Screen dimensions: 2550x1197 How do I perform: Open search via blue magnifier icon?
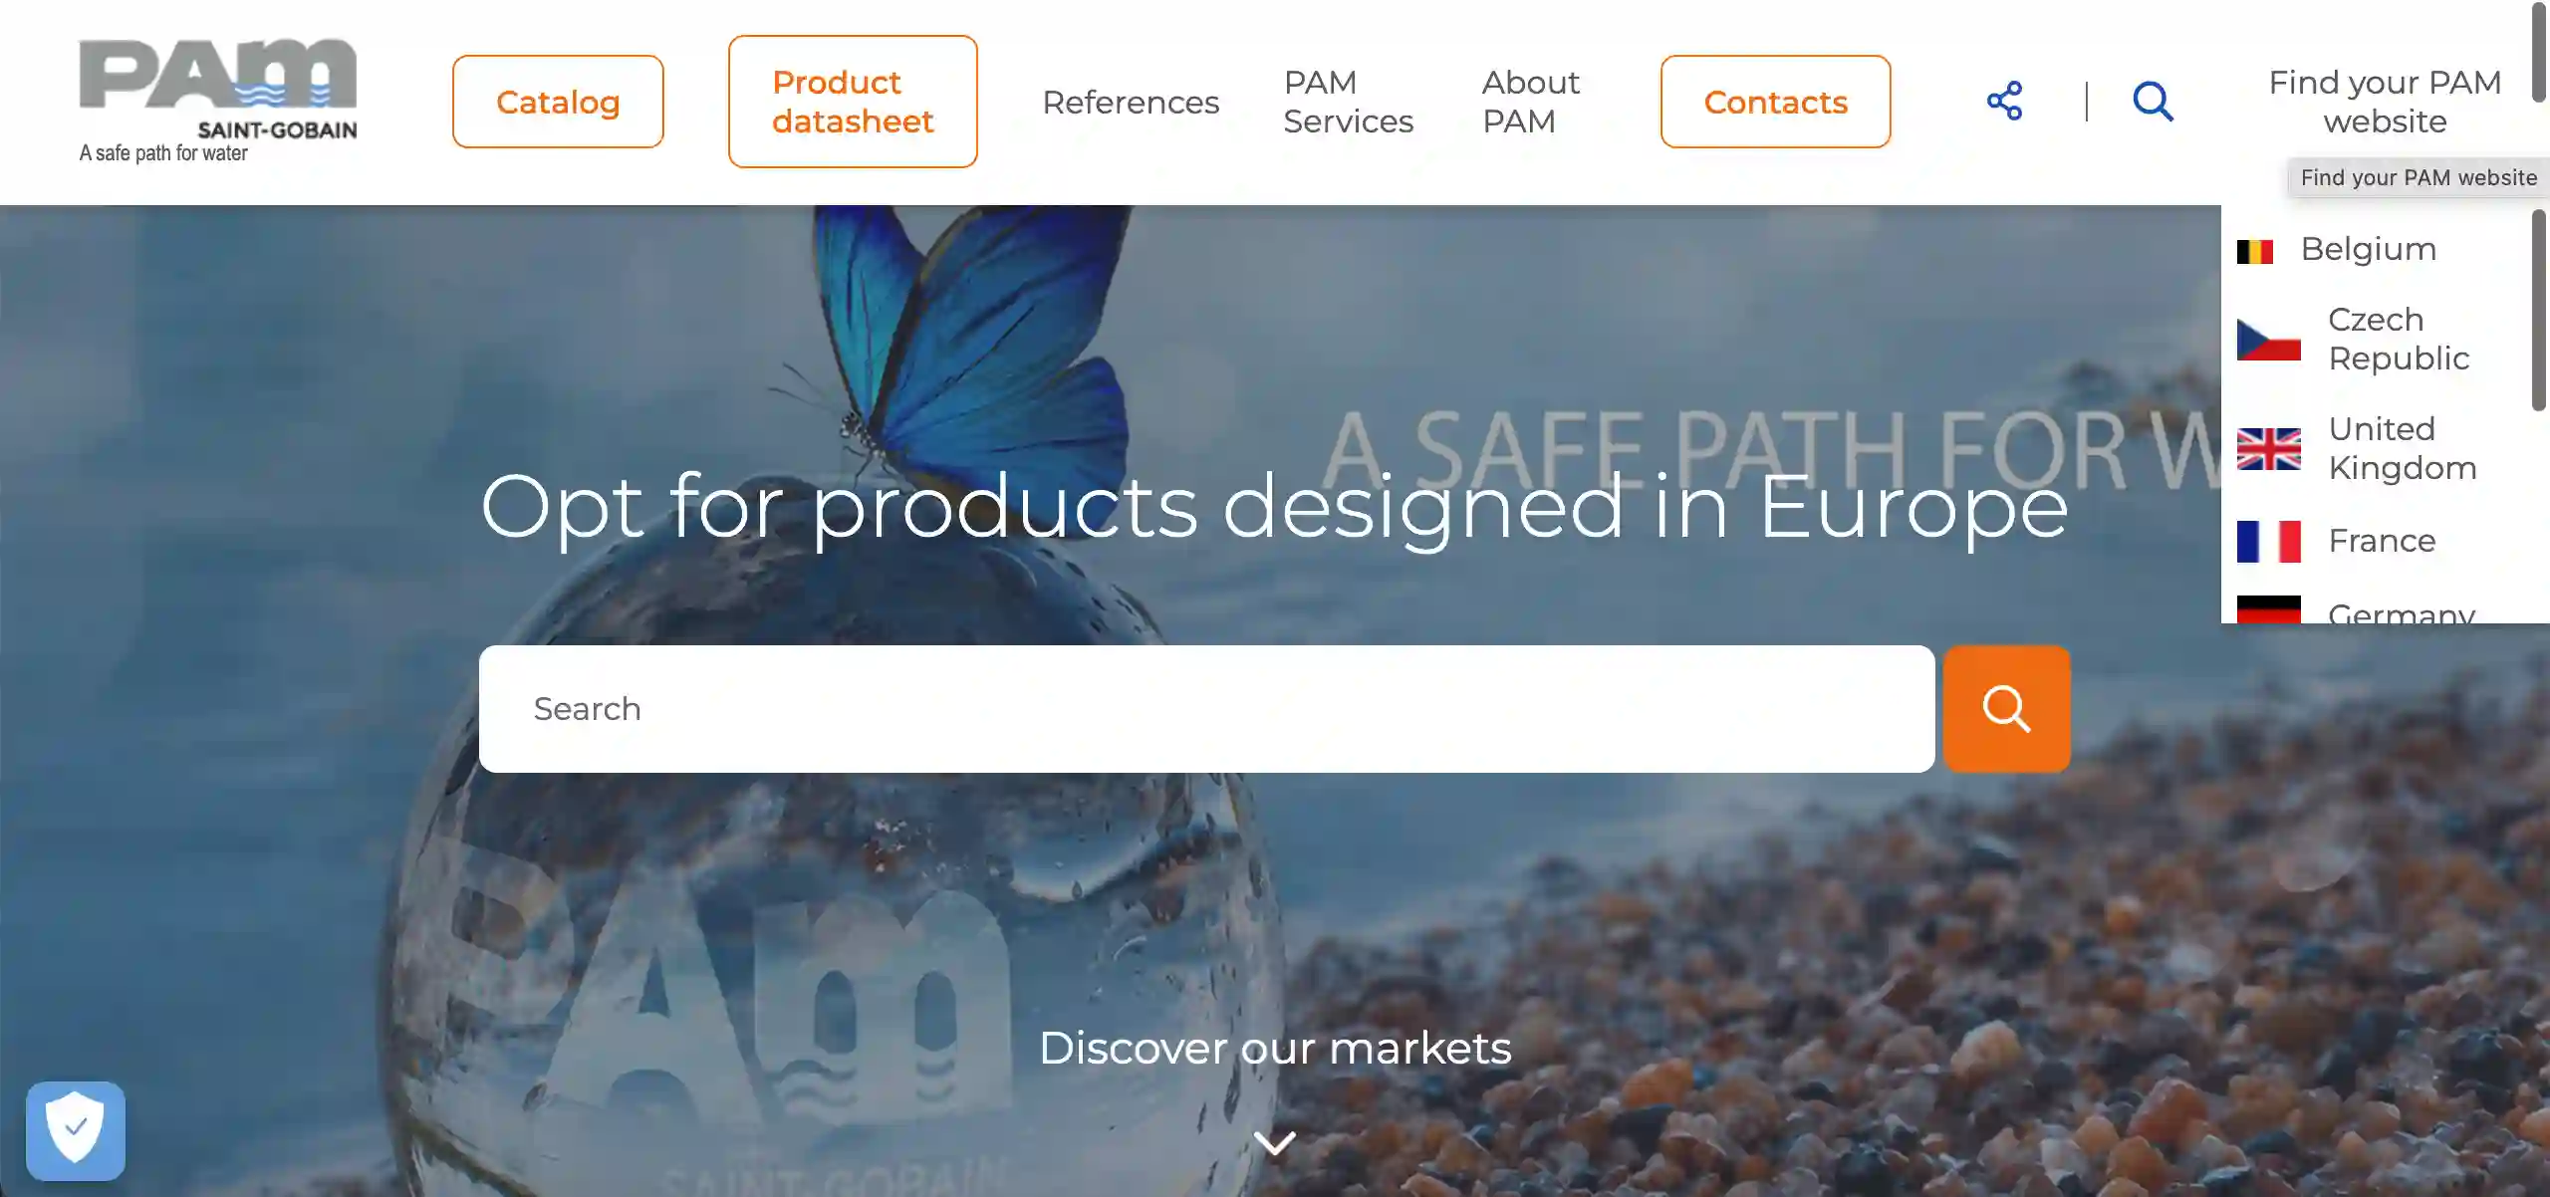[2153, 102]
